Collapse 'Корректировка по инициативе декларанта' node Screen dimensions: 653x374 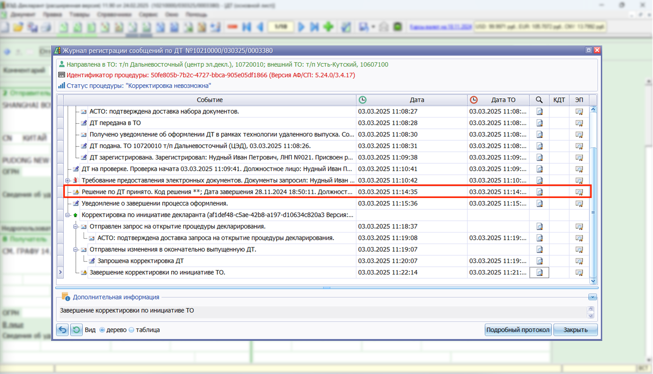(68, 215)
